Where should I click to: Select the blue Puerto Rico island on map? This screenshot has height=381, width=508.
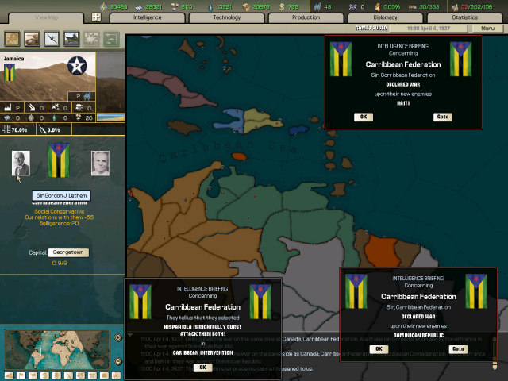click(298, 130)
